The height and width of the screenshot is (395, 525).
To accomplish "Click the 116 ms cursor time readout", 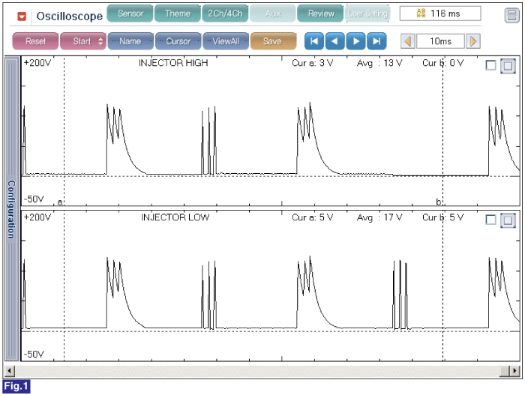I will coord(440,13).
